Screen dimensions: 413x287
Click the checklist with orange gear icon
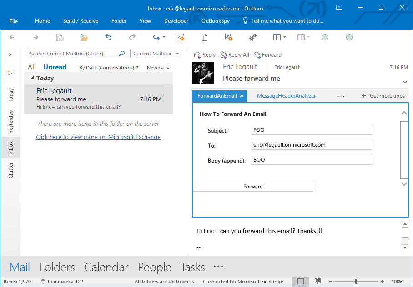pyautogui.click(x=181, y=37)
